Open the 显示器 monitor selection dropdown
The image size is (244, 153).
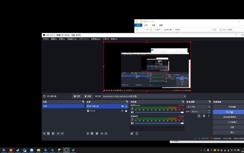point(144,96)
